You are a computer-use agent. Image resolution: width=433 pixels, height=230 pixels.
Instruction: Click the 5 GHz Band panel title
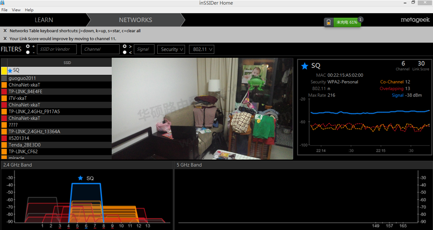pos(189,165)
